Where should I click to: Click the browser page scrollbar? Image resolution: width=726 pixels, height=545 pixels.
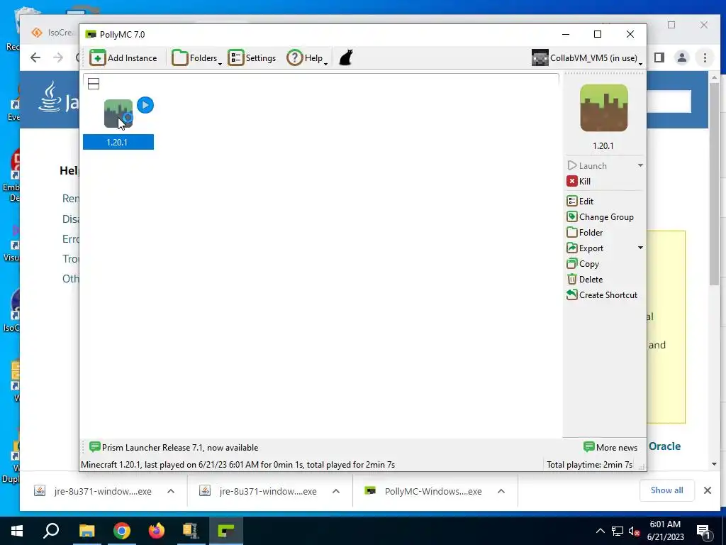[x=715, y=183]
